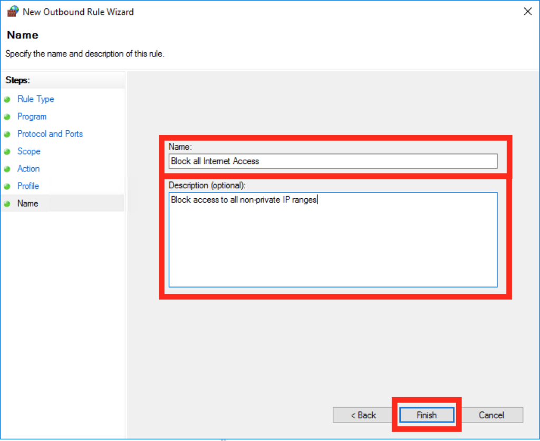This screenshot has height=441, width=540.
Task: Click the Finish button
Action: coord(426,415)
